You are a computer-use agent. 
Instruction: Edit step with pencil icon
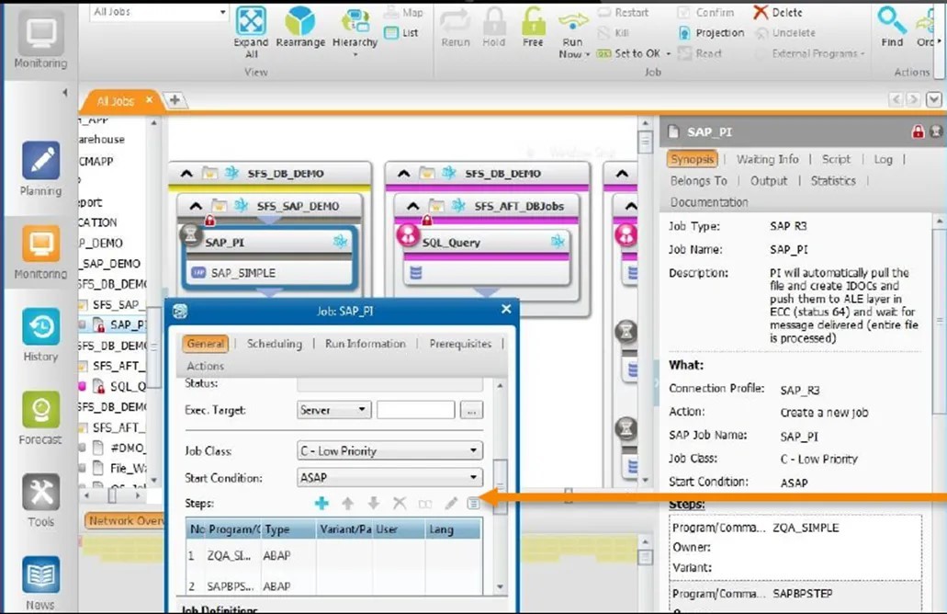pos(451,503)
